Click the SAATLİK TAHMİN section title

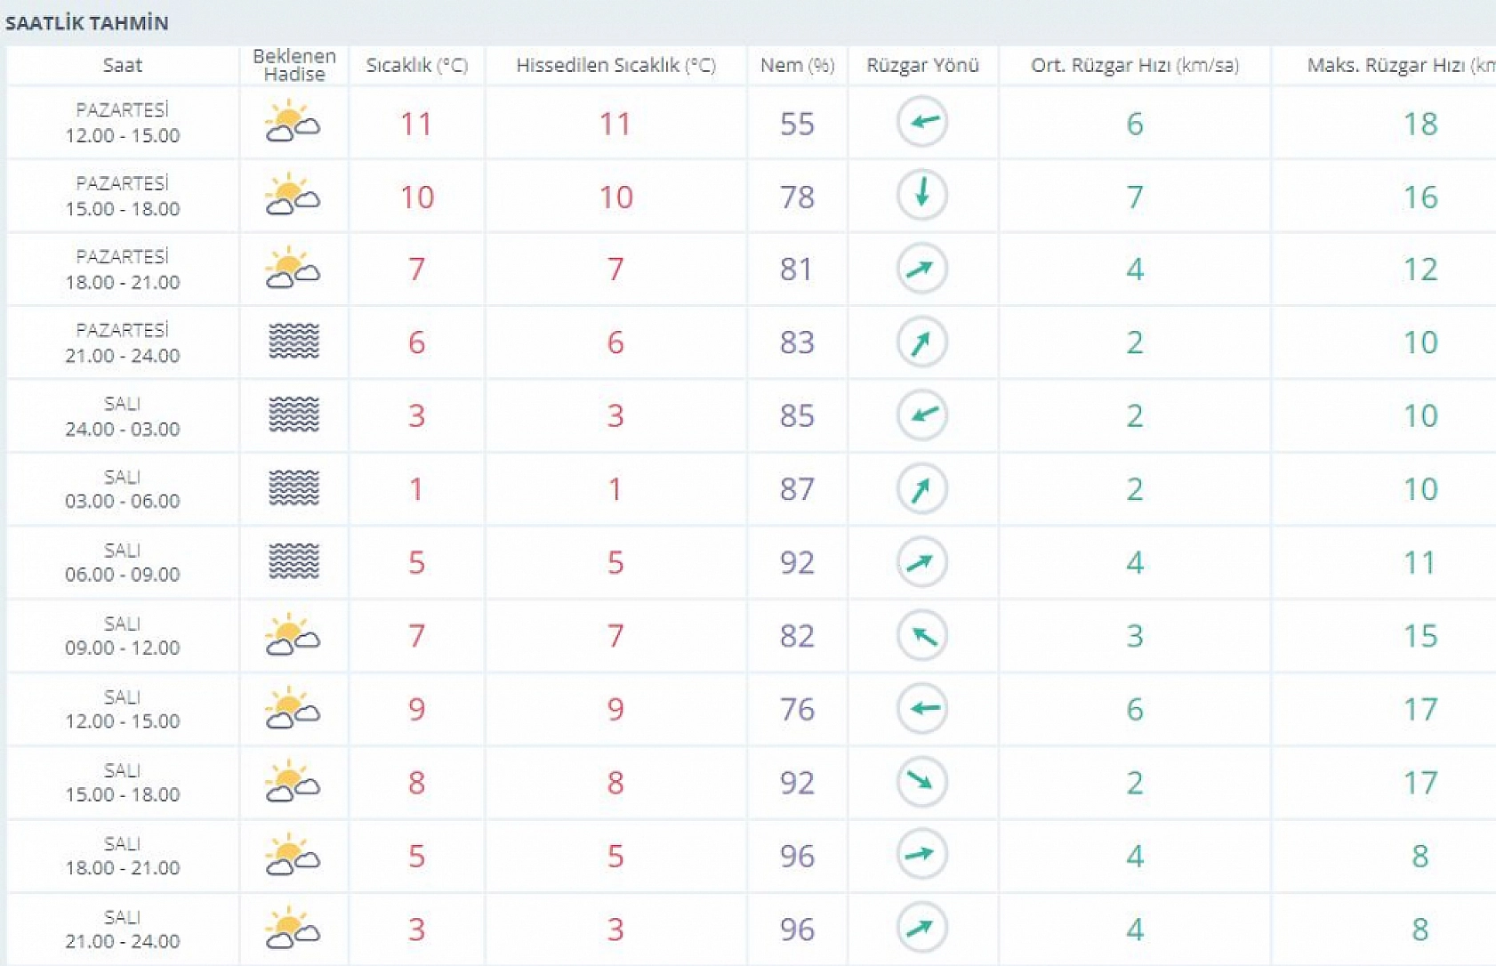tap(87, 23)
